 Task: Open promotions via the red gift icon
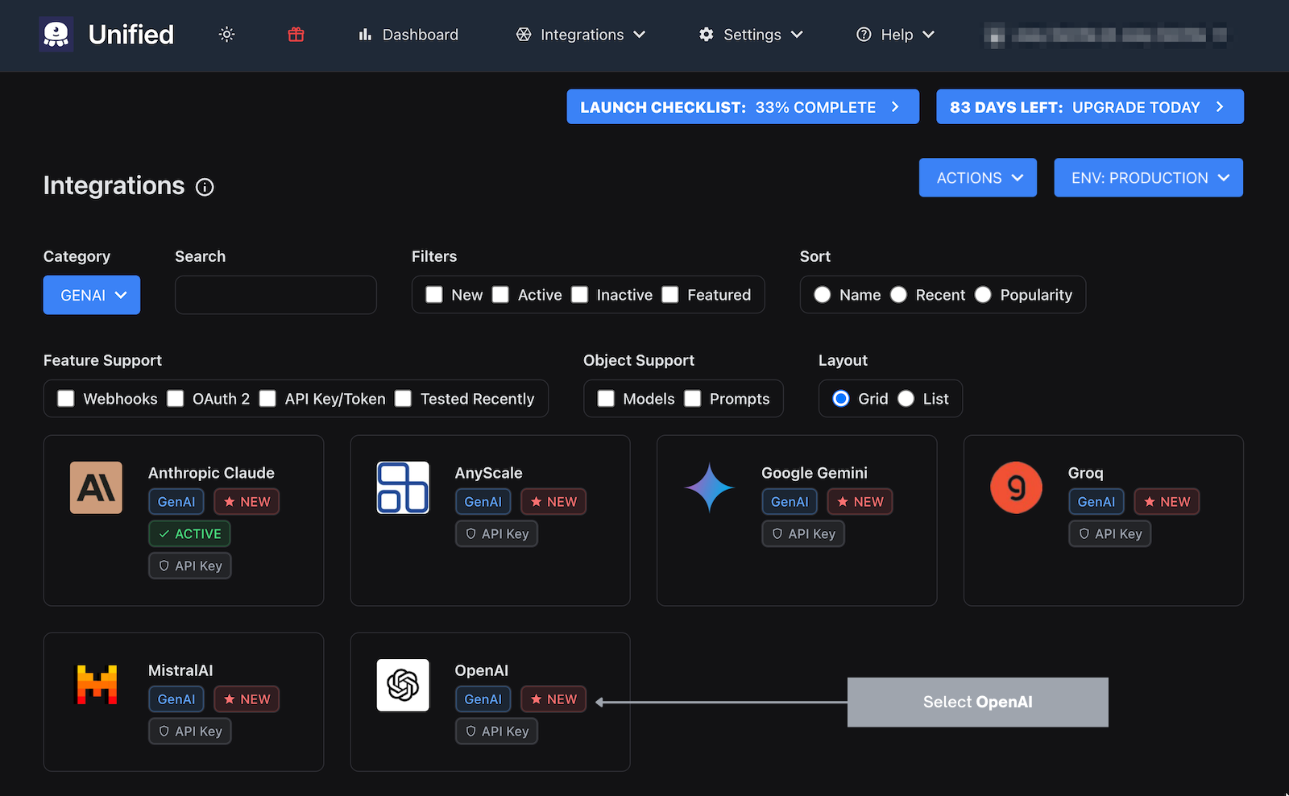pyautogui.click(x=295, y=35)
